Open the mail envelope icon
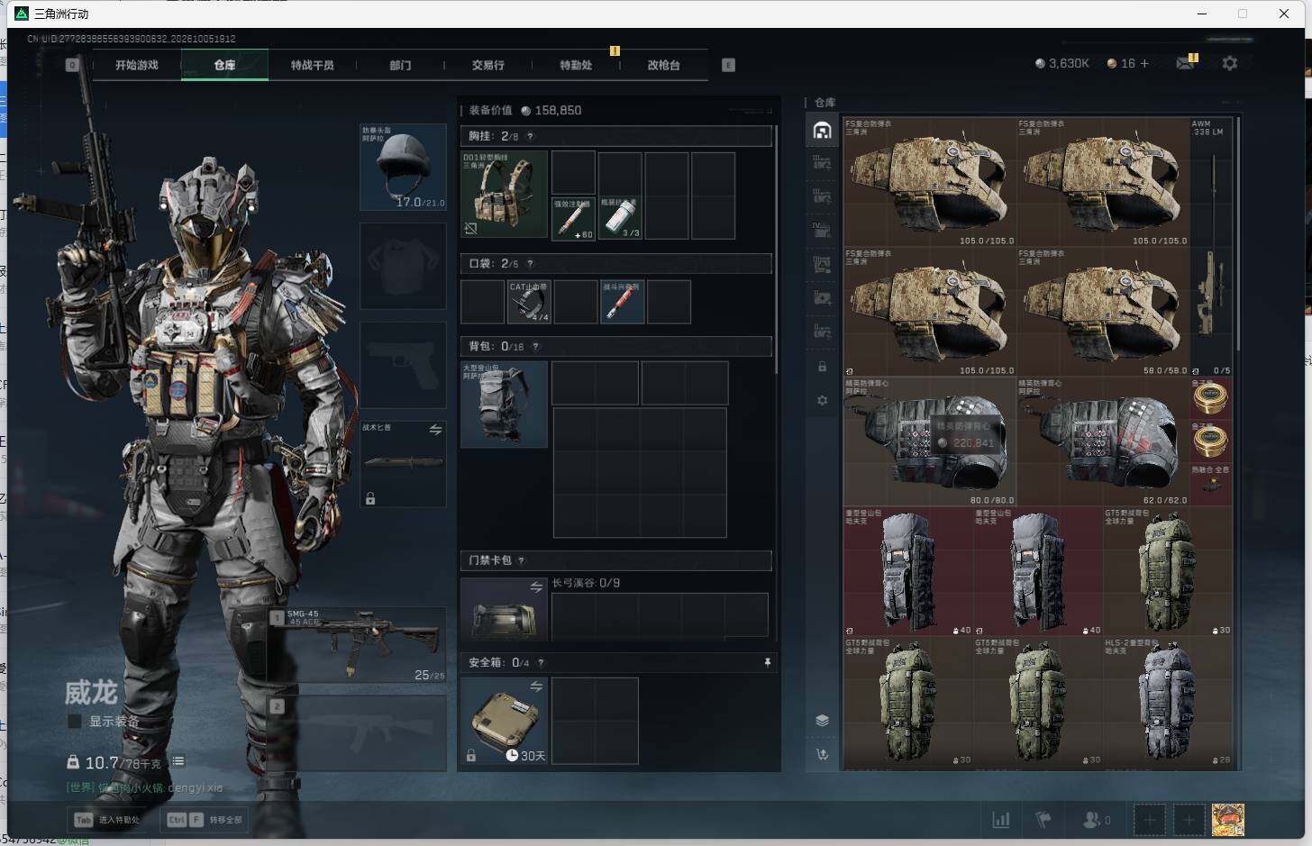Image resolution: width=1312 pixels, height=846 pixels. pyautogui.click(x=1184, y=63)
